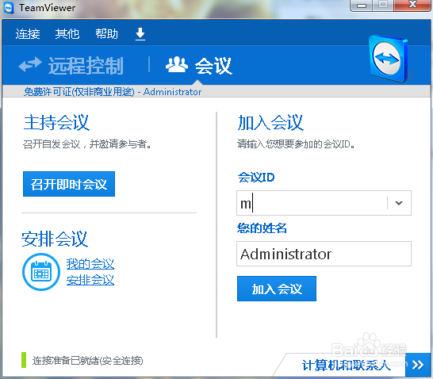Viewport: 433px width, 379px height.
Task: Open the 其他 menu
Action: (67, 34)
